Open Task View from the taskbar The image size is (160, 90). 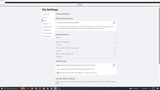28,88
